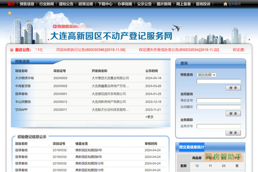Select 图片新闻 in navigation bar
Screen dimensions: 258x172
point(164,4)
